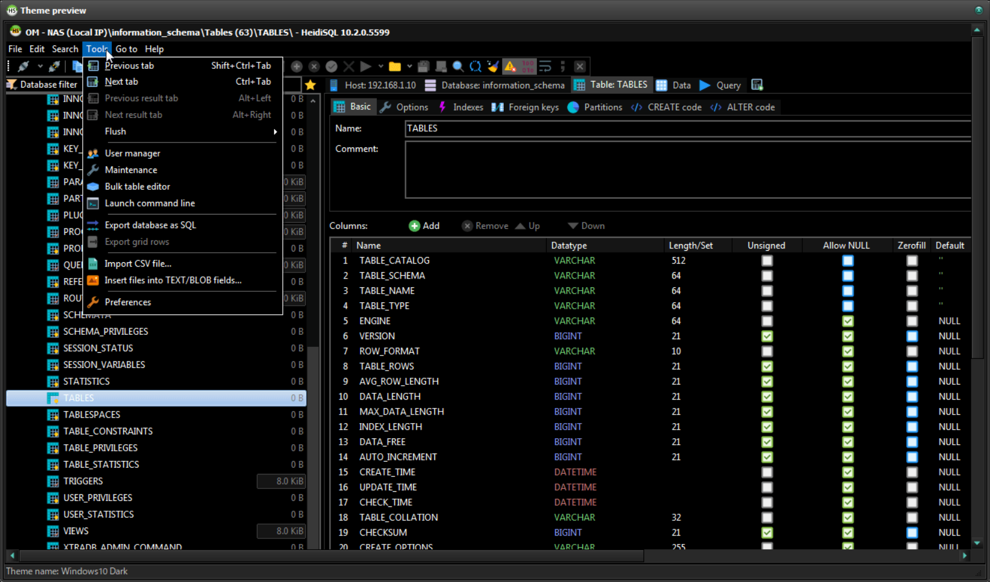Click the green Add column plus icon
990x582 pixels.
[x=414, y=225]
